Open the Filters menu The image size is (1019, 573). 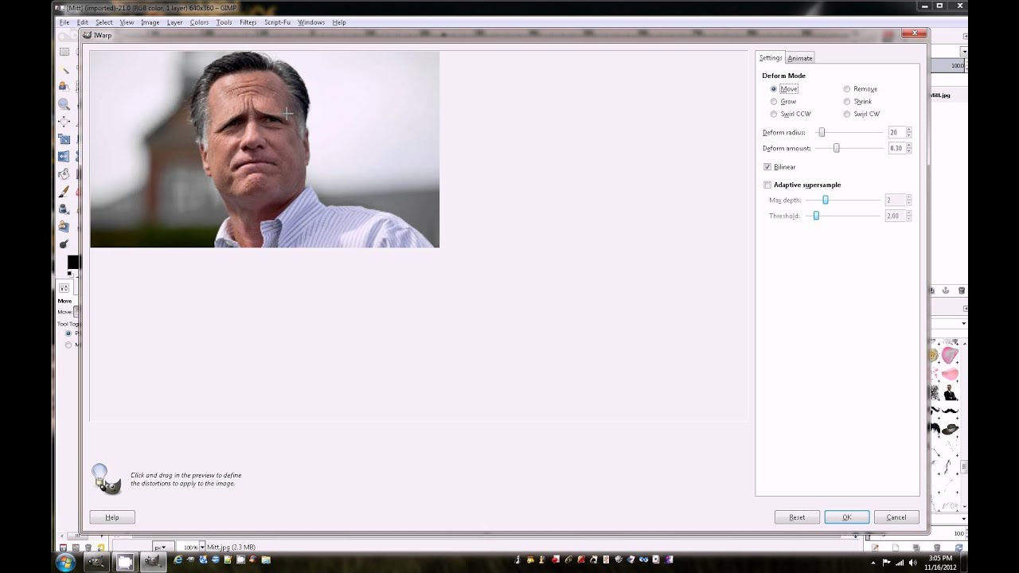click(248, 22)
